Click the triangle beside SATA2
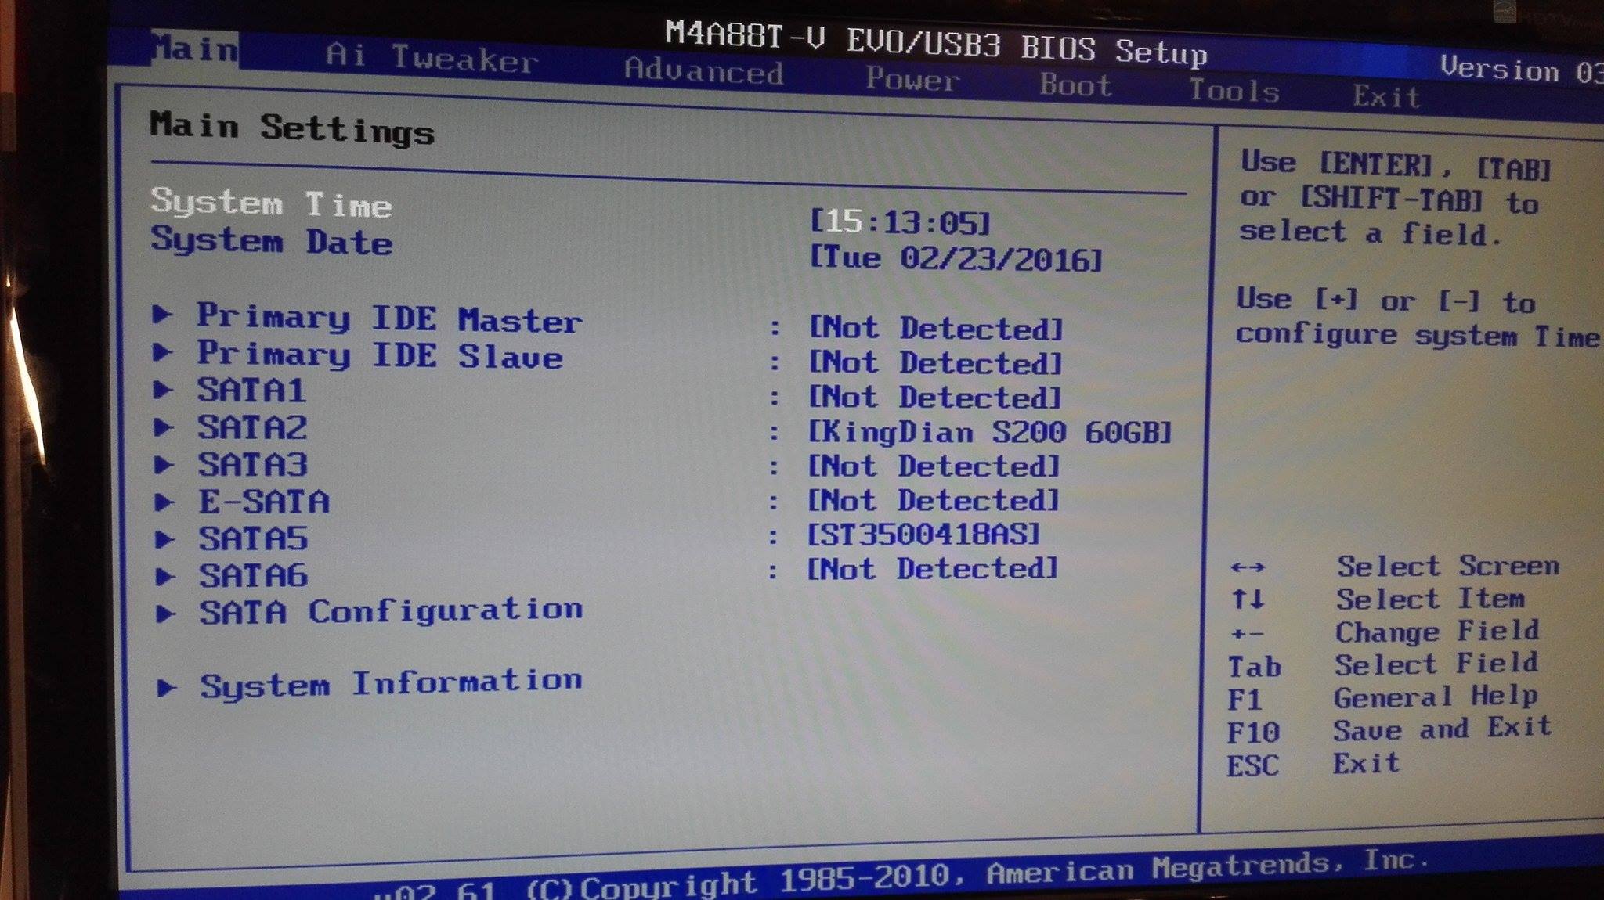1604x900 pixels. (163, 427)
